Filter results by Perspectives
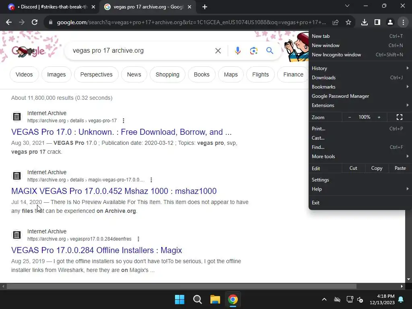Viewport: 412px width, 309px height. [x=97, y=74]
